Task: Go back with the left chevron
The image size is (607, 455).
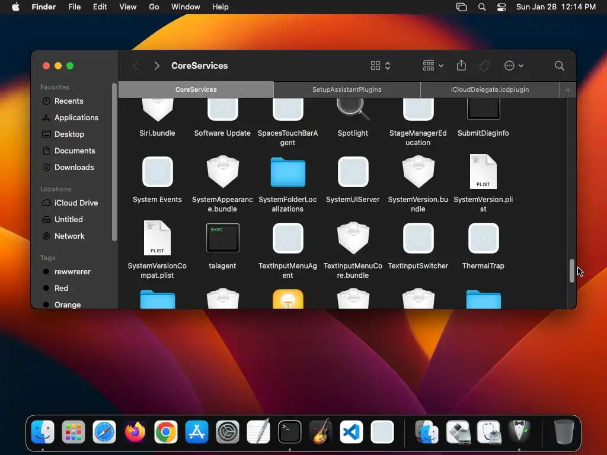Action: [x=135, y=66]
